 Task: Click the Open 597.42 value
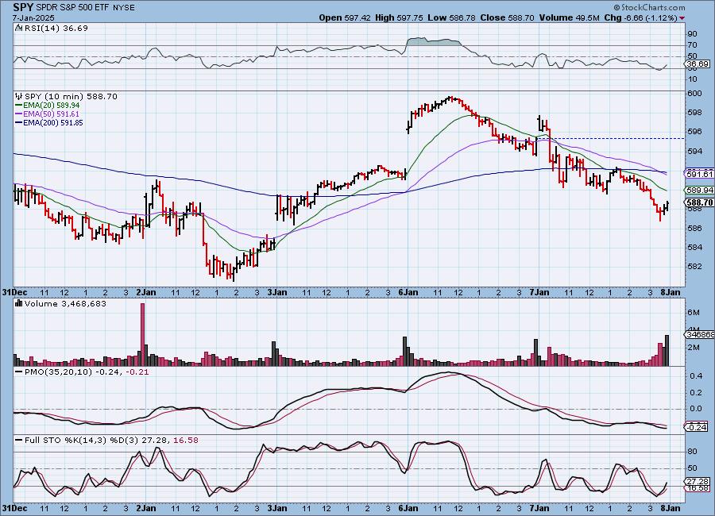pos(345,17)
